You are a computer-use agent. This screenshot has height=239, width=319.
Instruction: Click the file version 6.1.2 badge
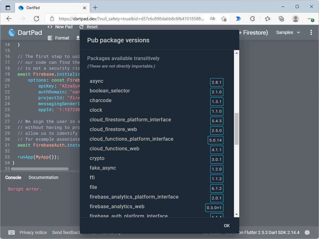point(217,188)
